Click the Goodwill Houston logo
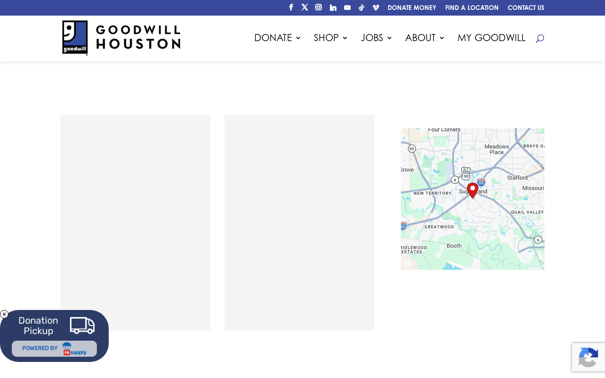Screen dimensions: 605x378 (x=121, y=38)
